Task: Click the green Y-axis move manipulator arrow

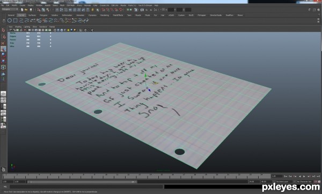Action: [x=145, y=76]
